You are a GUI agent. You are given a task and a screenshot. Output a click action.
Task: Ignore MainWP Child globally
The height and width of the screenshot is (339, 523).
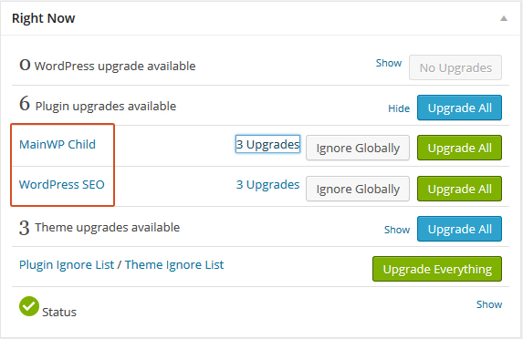[358, 148]
